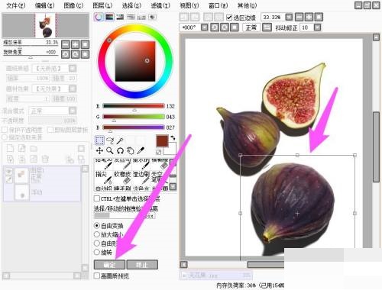
Task: Open the 图像 menu
Action: [73, 5]
